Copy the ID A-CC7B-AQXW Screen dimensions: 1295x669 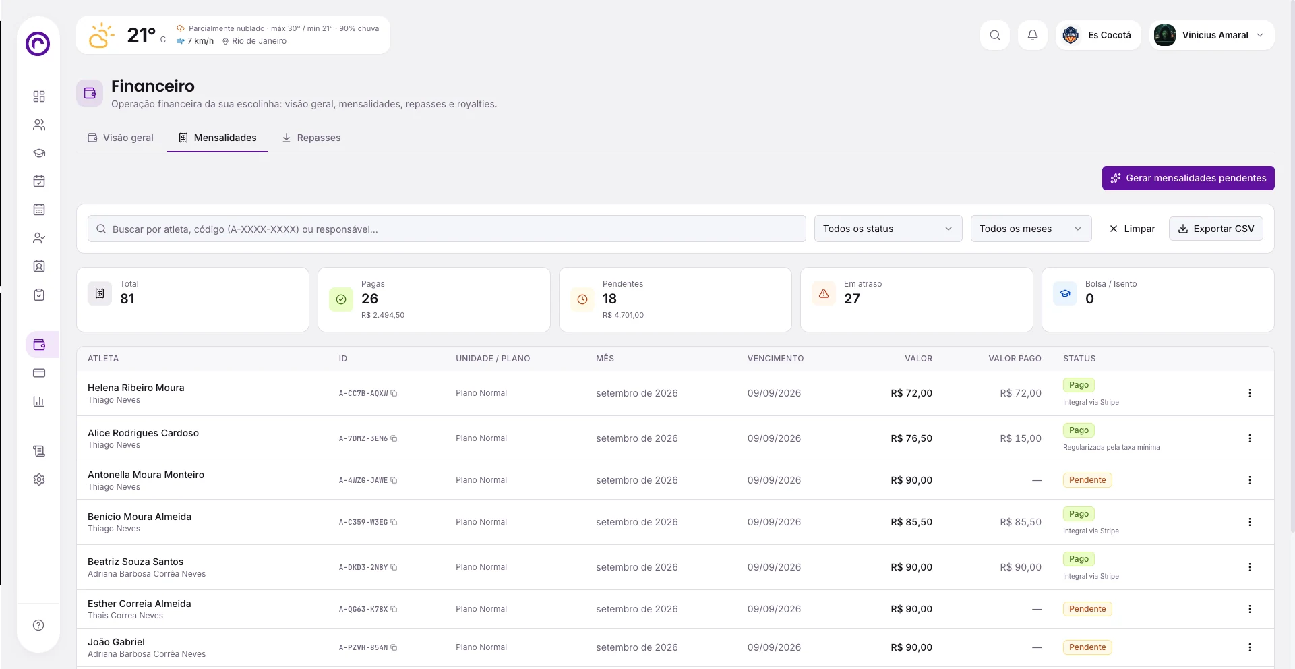(394, 393)
